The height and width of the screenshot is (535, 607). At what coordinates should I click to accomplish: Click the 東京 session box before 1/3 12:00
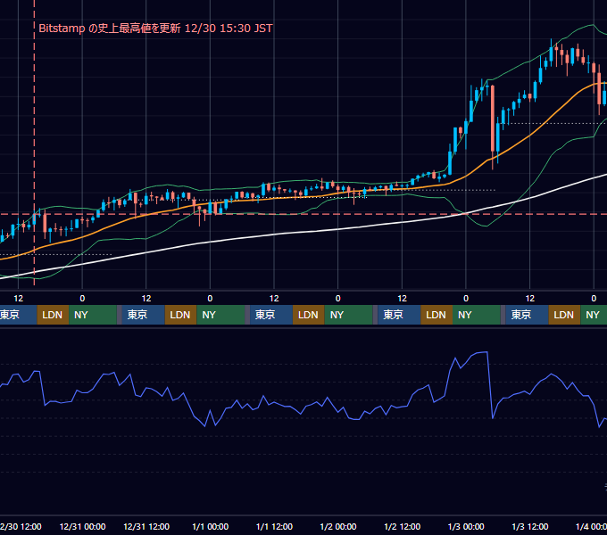pyautogui.click(x=527, y=315)
